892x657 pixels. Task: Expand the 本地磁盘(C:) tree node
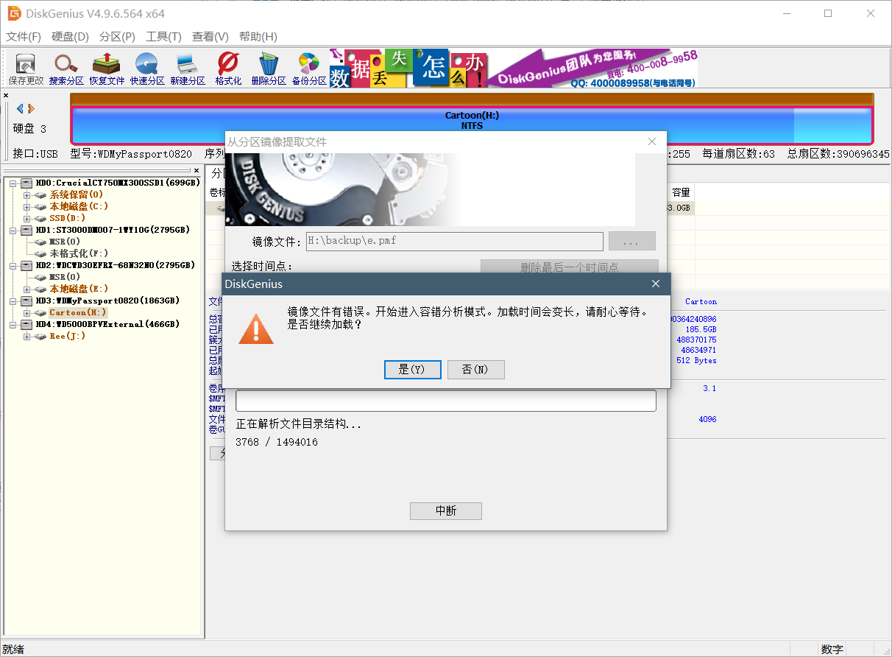pos(27,206)
